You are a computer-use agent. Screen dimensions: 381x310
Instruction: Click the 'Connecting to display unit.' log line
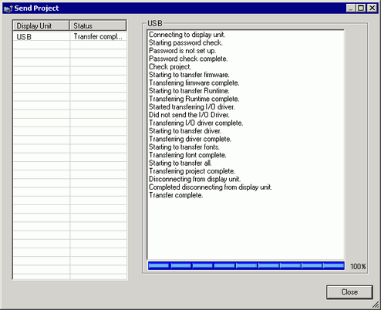click(x=187, y=35)
